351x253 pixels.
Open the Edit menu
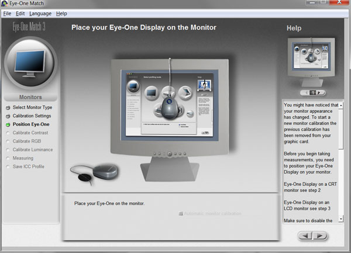point(20,13)
